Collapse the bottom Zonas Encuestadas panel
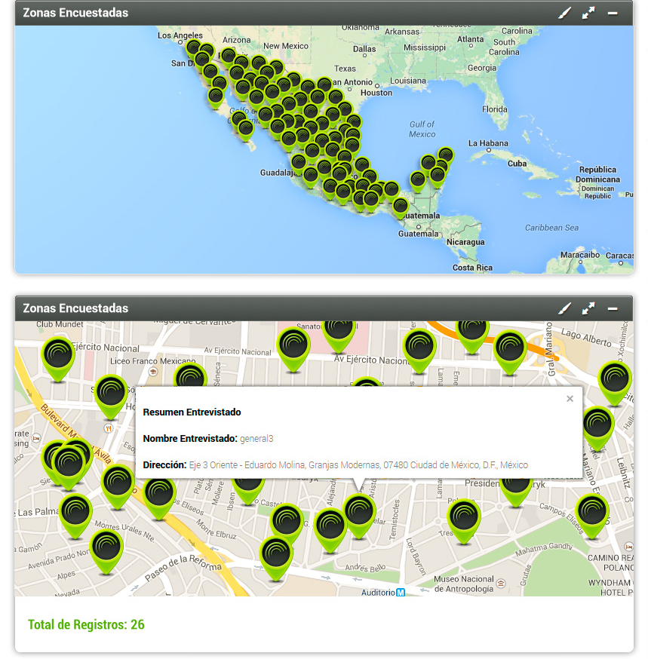Screen dimensions: 648x659 click(613, 308)
